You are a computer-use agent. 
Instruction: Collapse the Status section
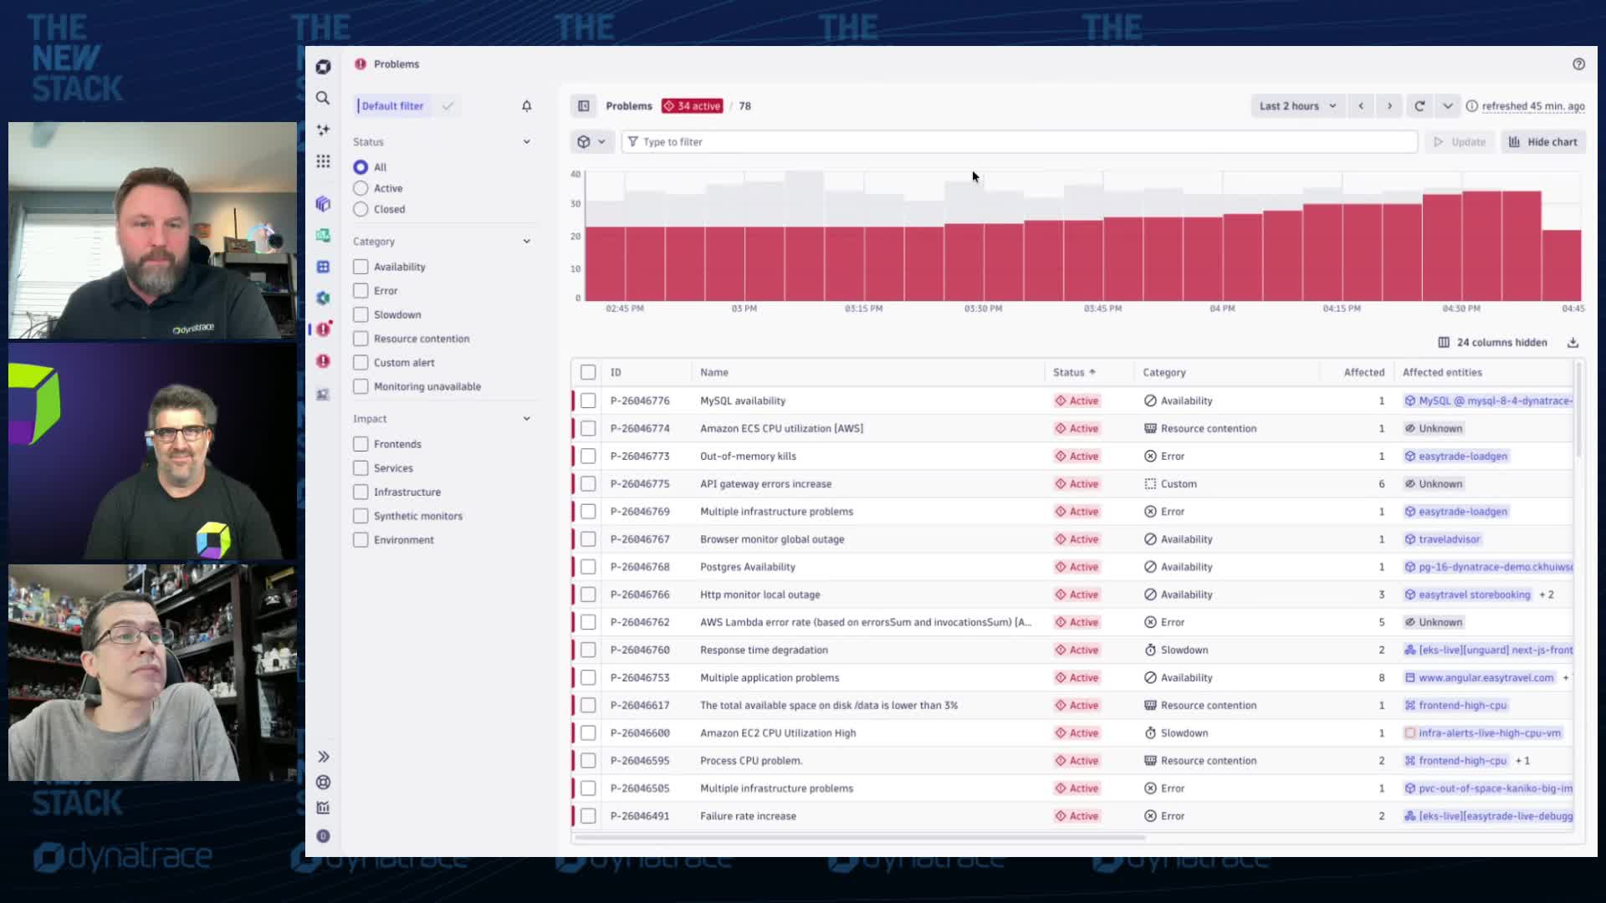[526, 142]
